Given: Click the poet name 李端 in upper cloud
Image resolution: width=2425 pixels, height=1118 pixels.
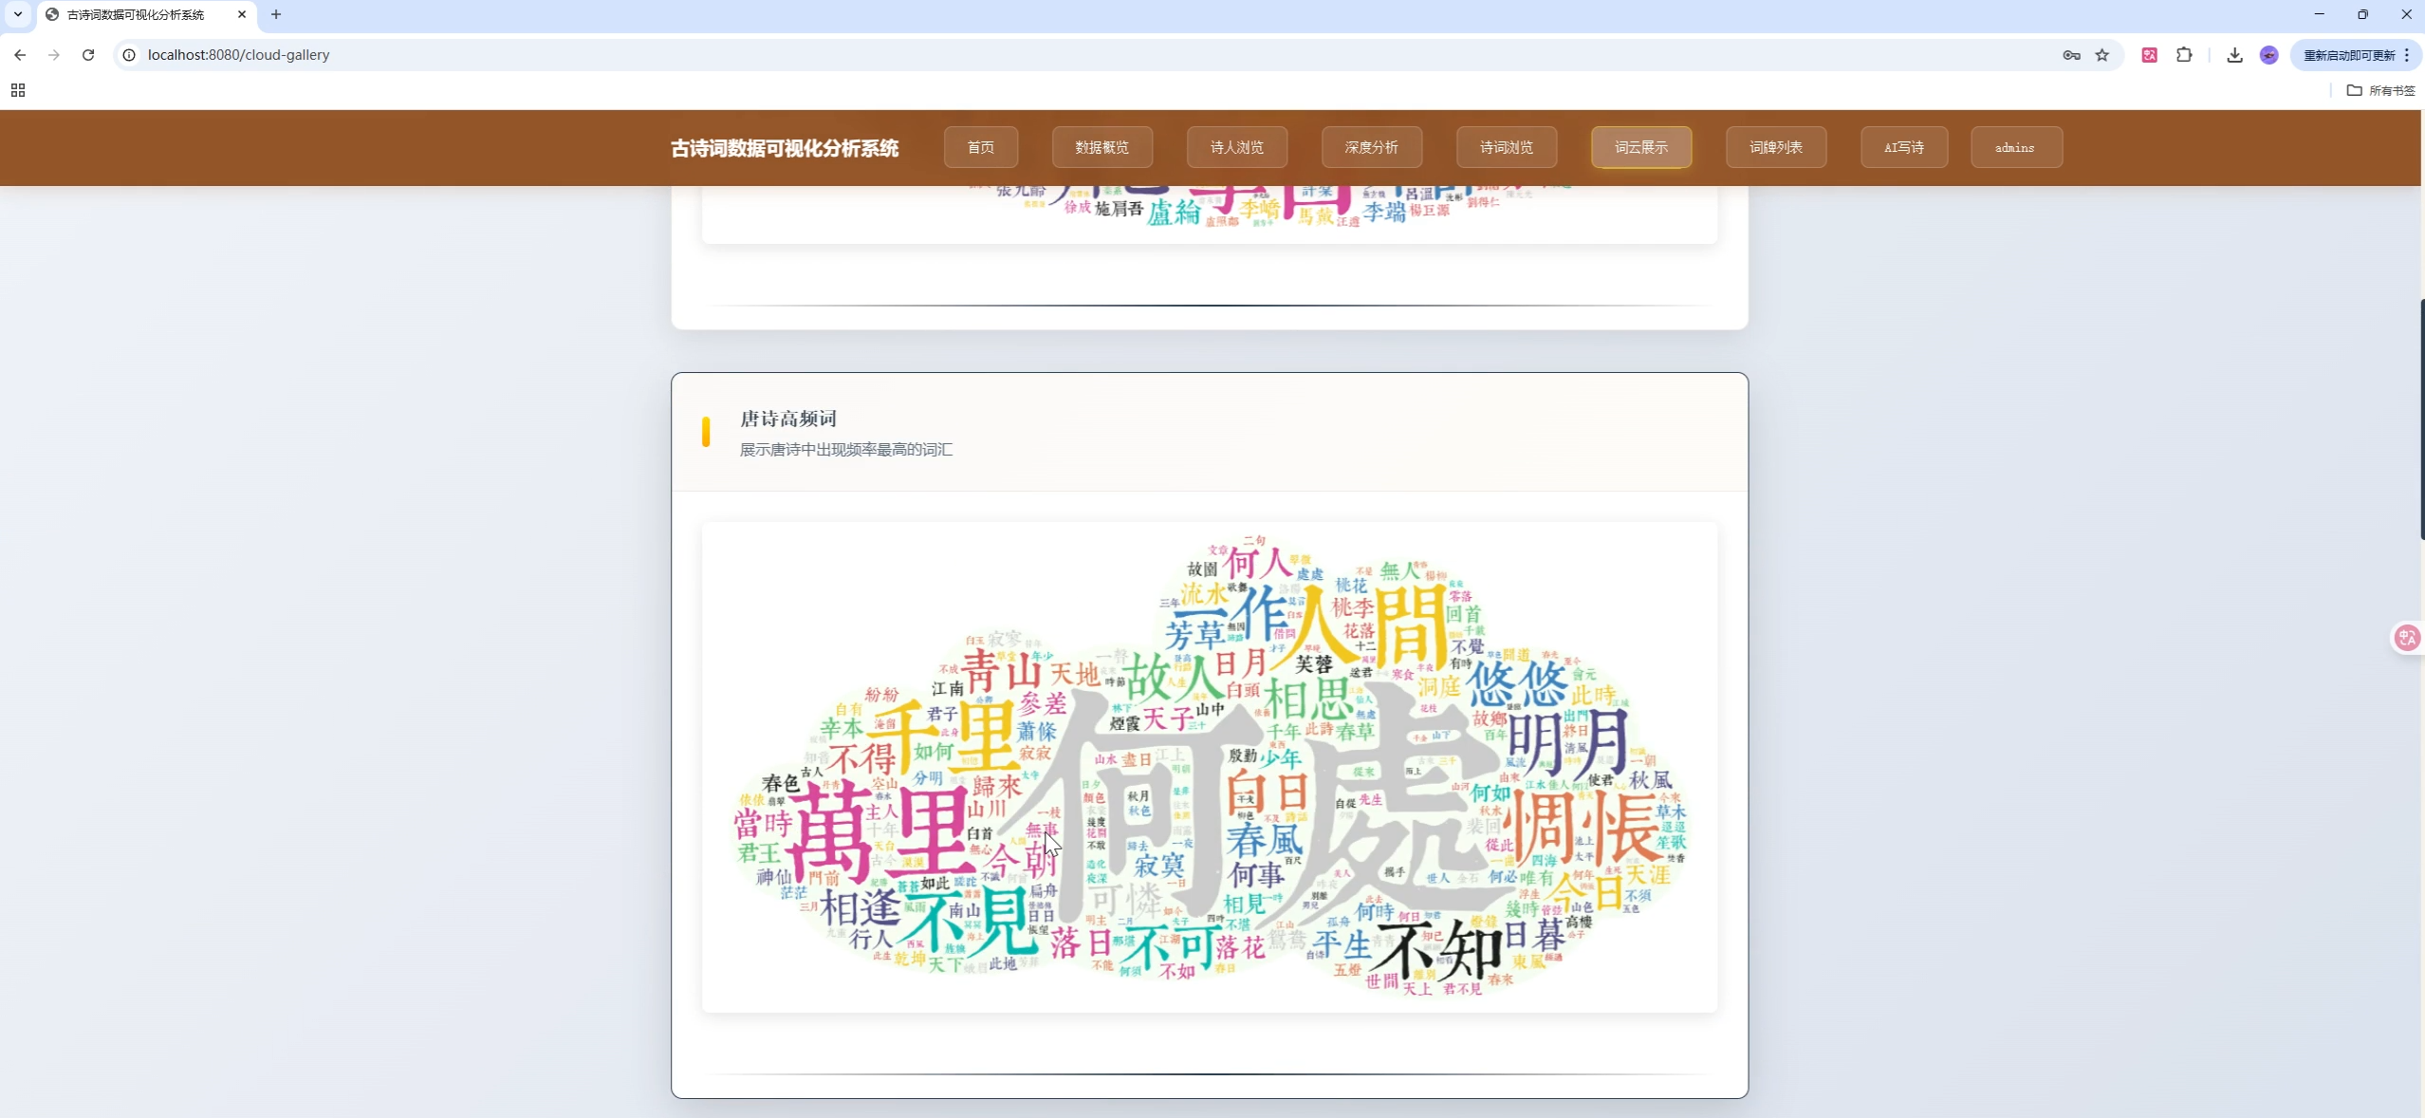Looking at the screenshot, I should click(1384, 212).
